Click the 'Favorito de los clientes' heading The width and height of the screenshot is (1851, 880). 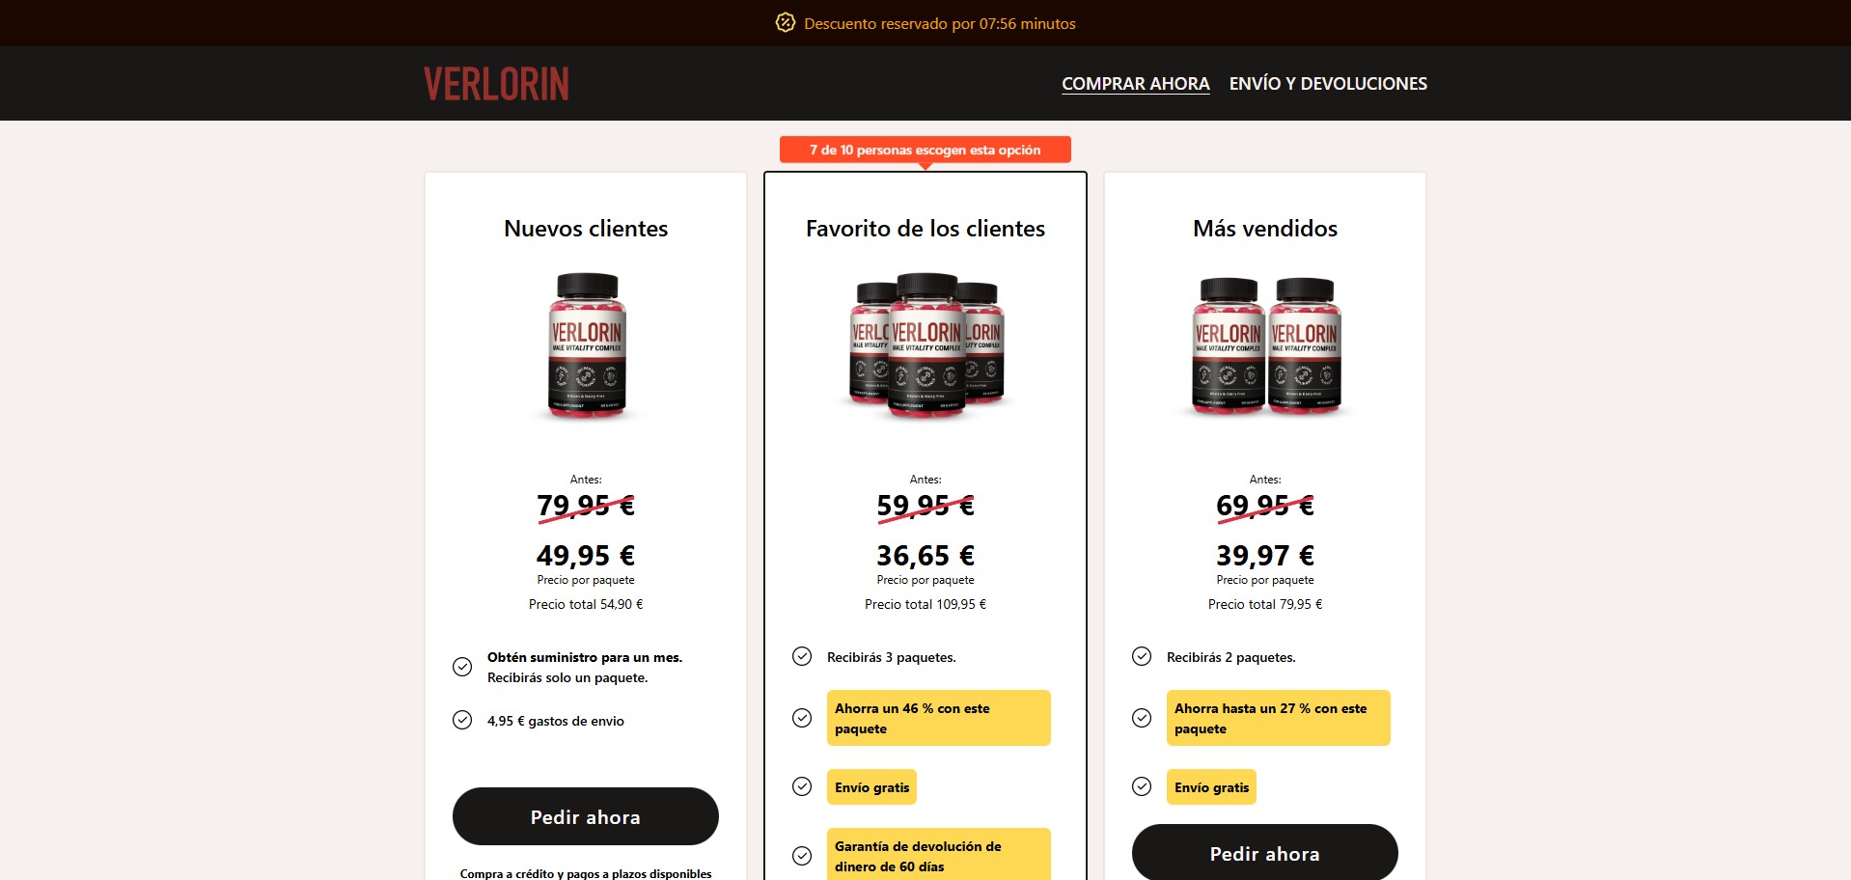925,229
